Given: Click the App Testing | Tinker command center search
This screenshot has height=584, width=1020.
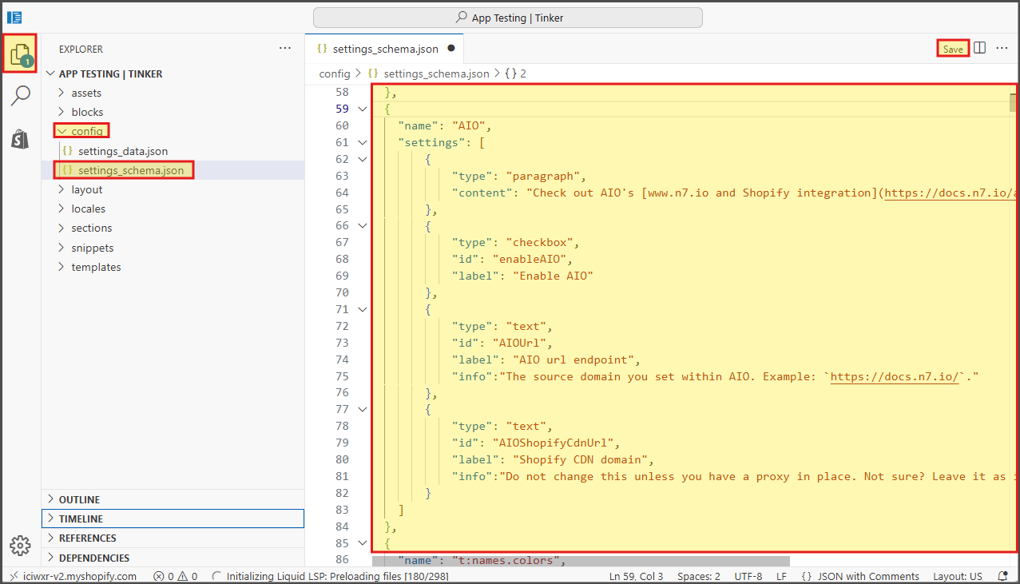Looking at the screenshot, I should point(508,18).
